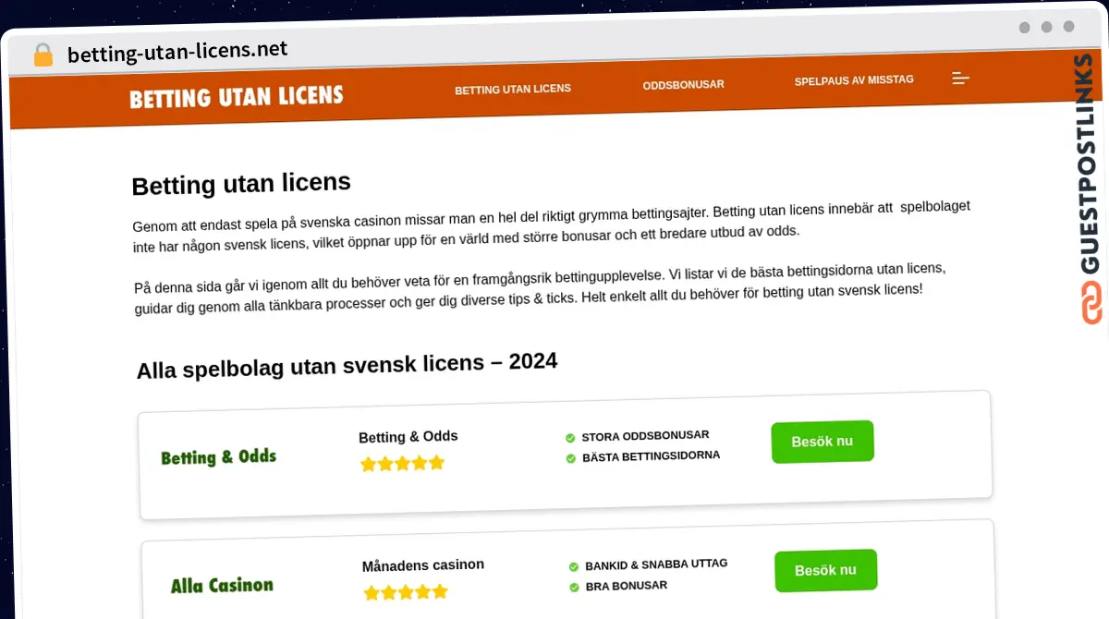
Task: Click the Guestpostlinks chain logo icon
Action: click(x=1091, y=304)
